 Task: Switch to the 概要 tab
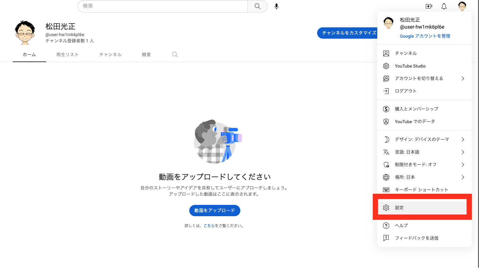click(x=146, y=55)
